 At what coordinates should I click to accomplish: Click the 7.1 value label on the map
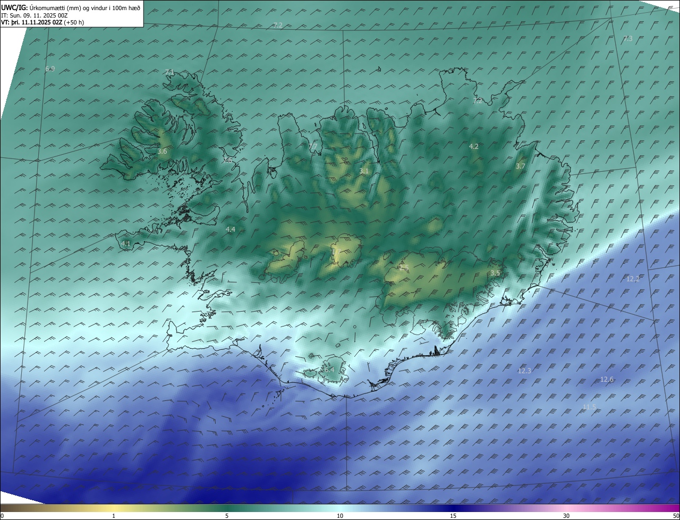point(169,72)
